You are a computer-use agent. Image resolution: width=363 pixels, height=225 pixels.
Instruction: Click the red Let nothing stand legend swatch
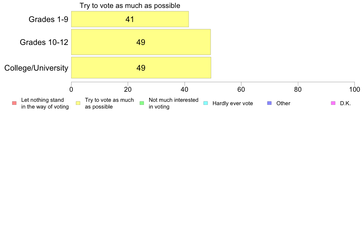[x=14, y=103]
